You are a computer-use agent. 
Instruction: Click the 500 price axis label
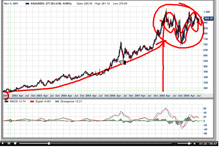point(206,66)
